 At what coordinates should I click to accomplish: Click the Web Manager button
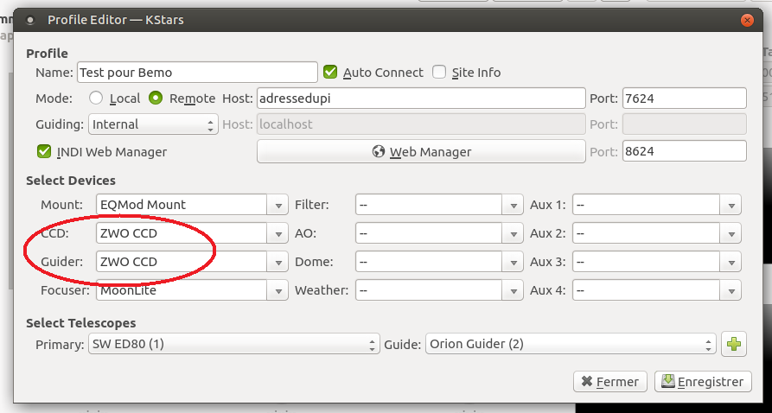(x=421, y=151)
